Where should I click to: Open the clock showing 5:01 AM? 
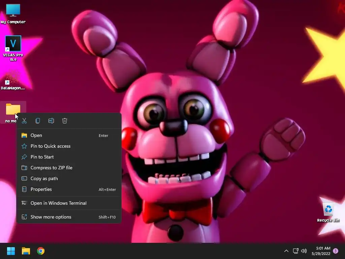coord(321,251)
